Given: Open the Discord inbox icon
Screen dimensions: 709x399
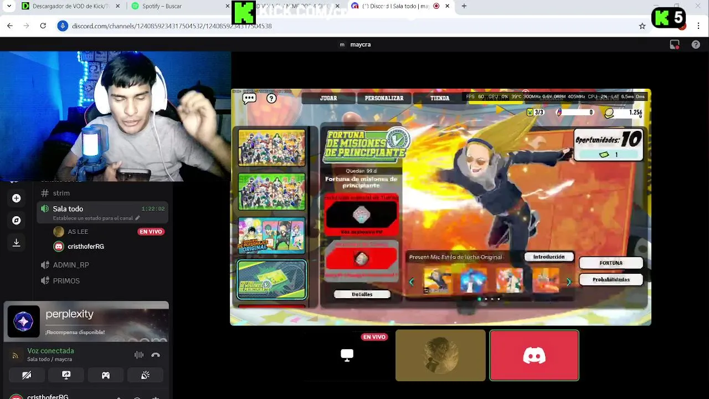Looking at the screenshot, I should 675,45.
